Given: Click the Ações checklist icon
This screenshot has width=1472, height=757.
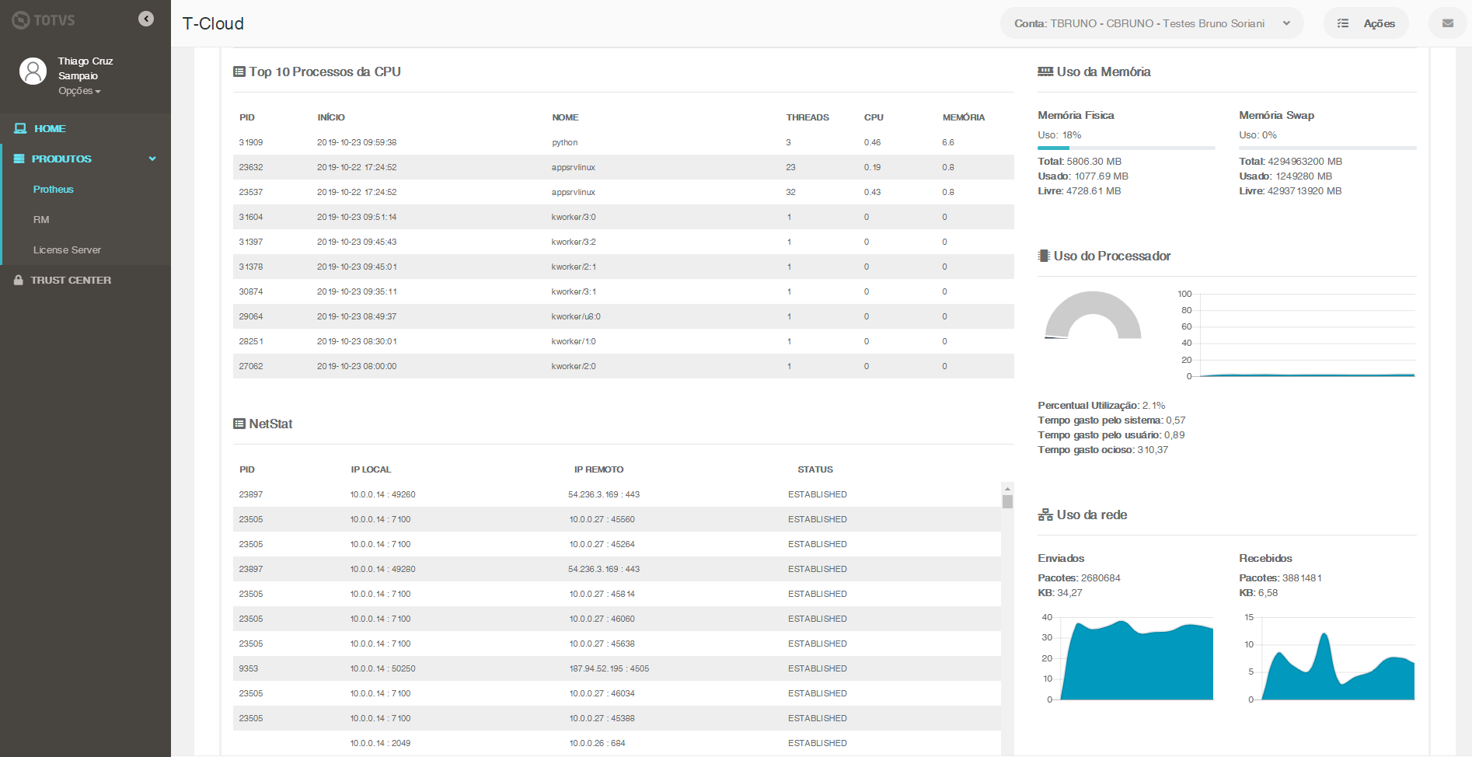Looking at the screenshot, I should coord(1343,23).
